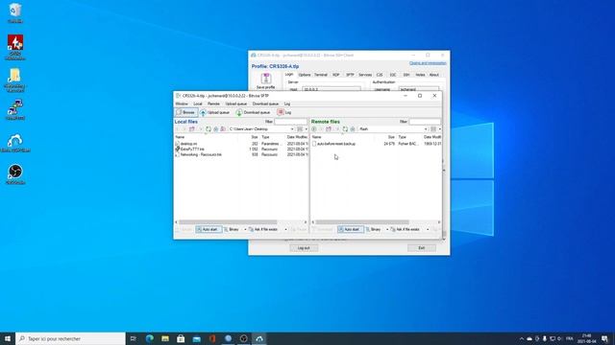This screenshot has height=345, width=615.
Task: Switch to the Options tab in SSH Client
Action: coord(305,75)
